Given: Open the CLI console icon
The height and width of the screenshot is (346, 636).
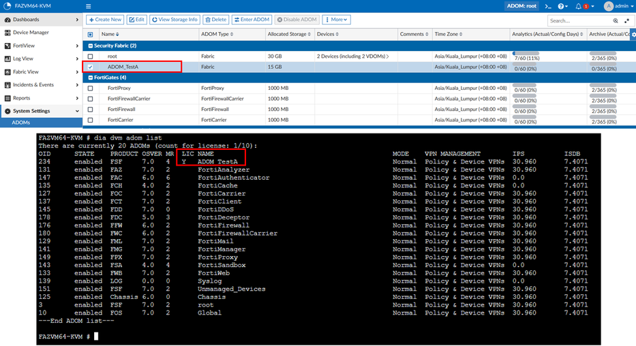Looking at the screenshot, I should click(547, 6).
